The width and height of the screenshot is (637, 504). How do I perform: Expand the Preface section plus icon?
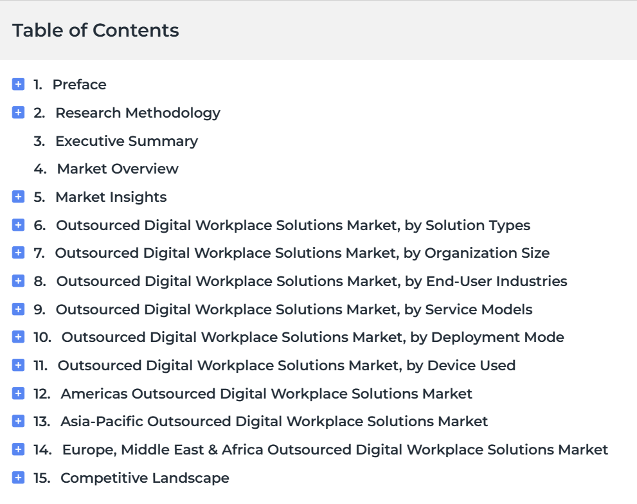click(18, 84)
